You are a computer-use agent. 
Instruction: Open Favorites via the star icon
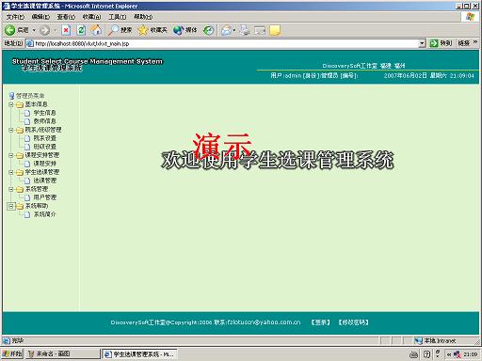pyautogui.click(x=143, y=30)
